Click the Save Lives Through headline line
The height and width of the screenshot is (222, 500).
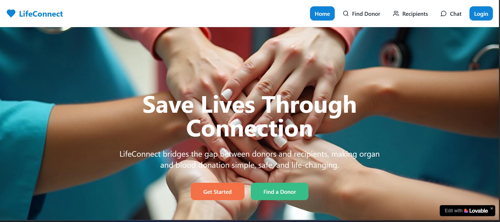click(x=249, y=105)
